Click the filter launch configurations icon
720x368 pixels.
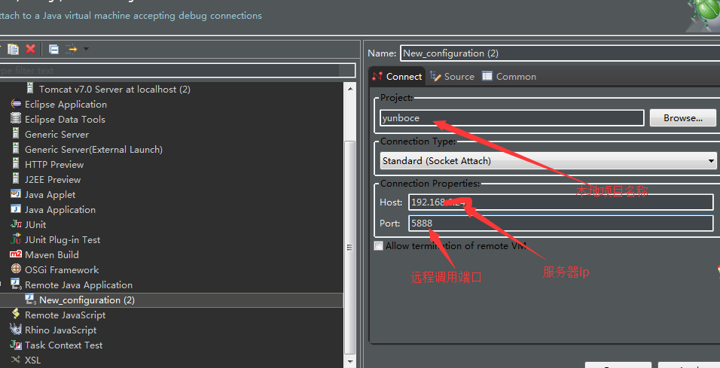[72, 49]
